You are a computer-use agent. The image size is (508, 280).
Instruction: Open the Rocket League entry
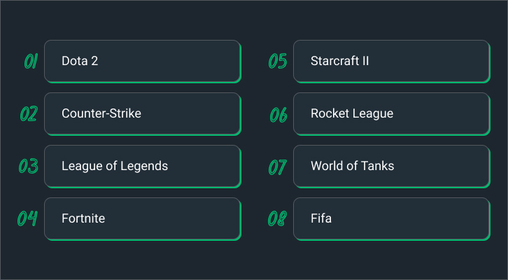click(x=392, y=113)
